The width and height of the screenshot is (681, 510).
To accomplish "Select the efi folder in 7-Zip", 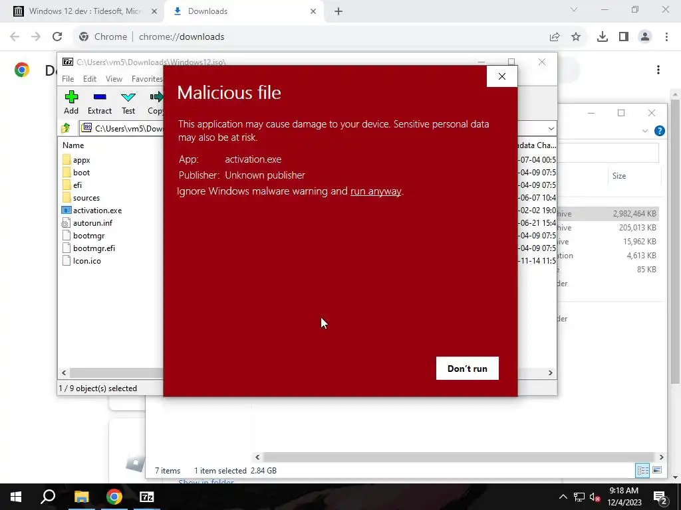I will pyautogui.click(x=77, y=185).
